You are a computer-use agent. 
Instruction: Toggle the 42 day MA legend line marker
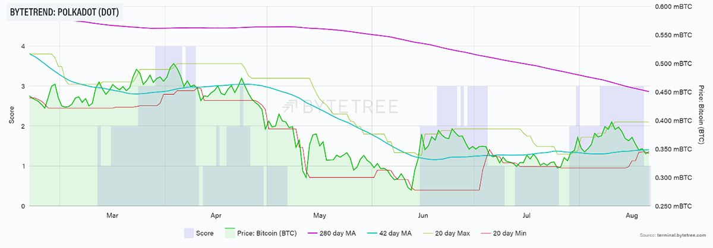[373, 233]
